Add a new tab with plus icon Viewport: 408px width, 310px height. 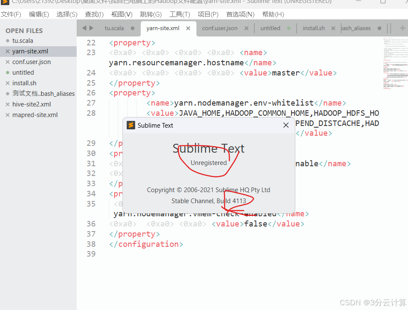coord(402,28)
